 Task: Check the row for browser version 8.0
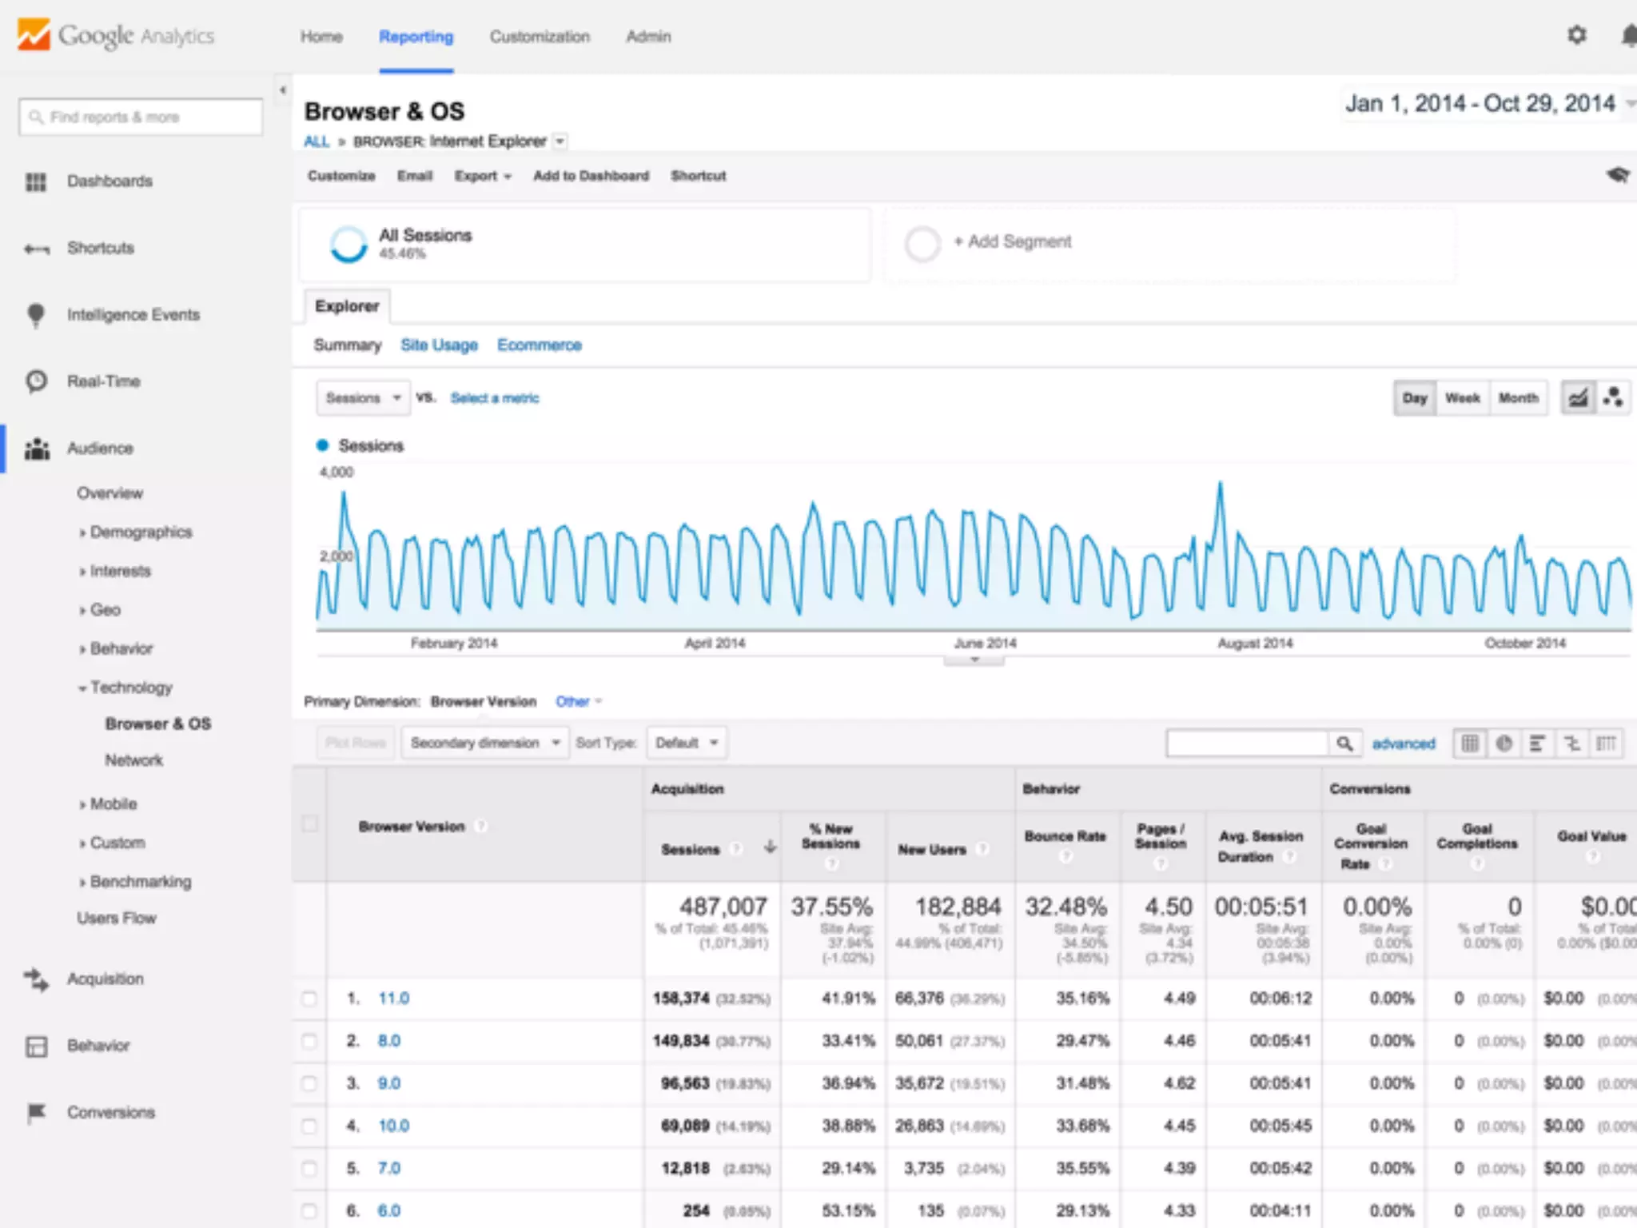click(309, 1041)
